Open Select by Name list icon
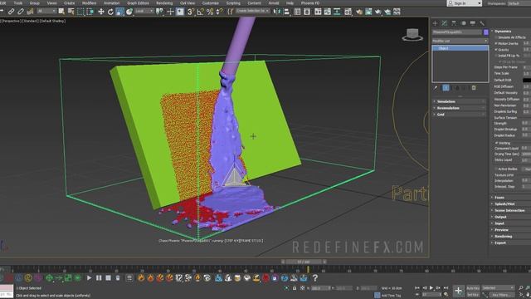Image resolution: width=531 pixels, height=299 pixels. pyautogui.click(x=71, y=12)
